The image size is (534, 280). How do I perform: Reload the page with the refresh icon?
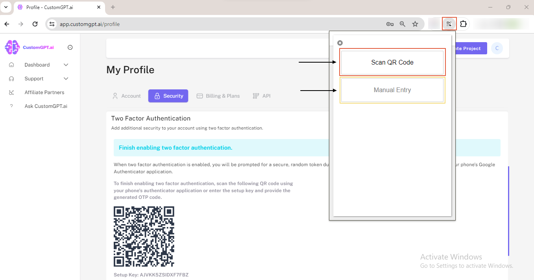point(35,24)
